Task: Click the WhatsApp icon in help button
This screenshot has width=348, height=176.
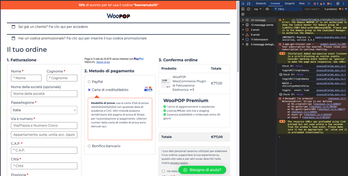Action: click(185, 170)
